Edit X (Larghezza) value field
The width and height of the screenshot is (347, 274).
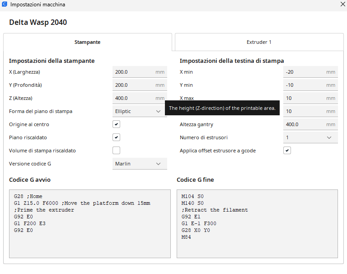click(x=140, y=72)
